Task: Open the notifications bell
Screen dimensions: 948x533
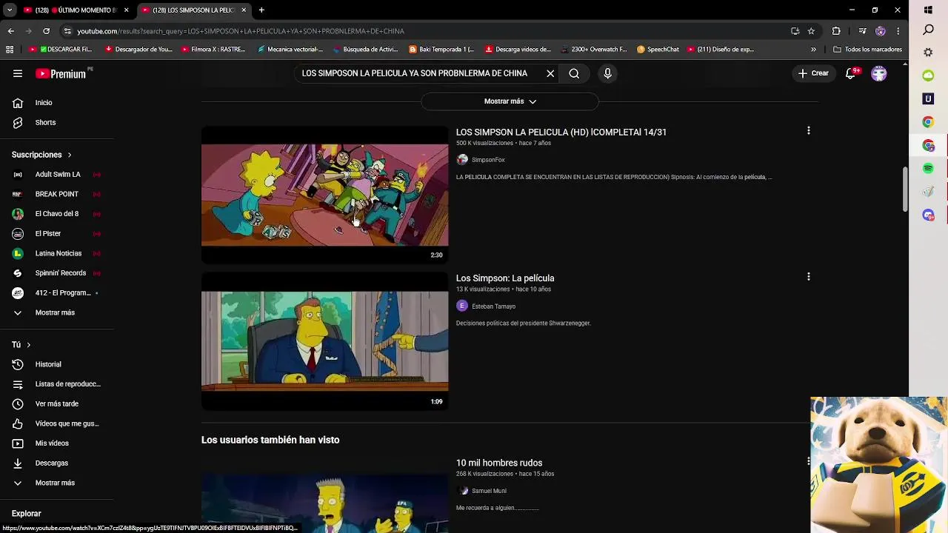Action: [x=851, y=73]
